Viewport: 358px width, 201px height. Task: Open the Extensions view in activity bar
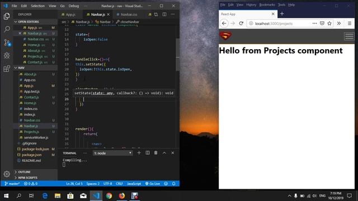tap(7, 68)
